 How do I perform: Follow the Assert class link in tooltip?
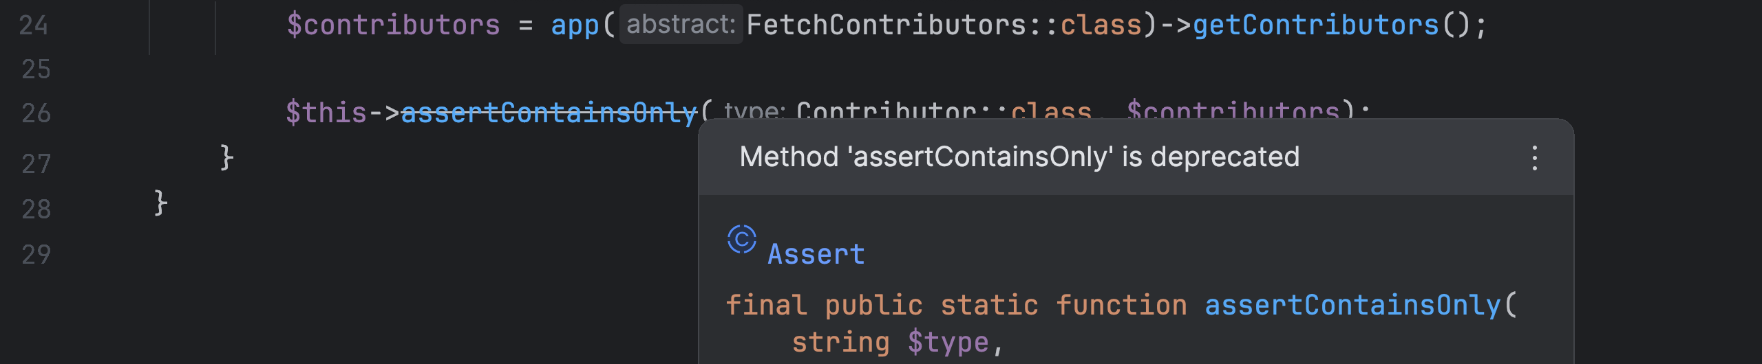(816, 255)
